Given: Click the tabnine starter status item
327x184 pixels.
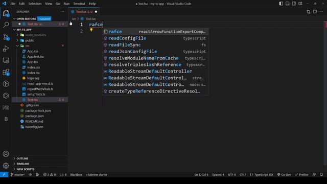Looking at the screenshot, I should pyautogui.click(x=97, y=175).
